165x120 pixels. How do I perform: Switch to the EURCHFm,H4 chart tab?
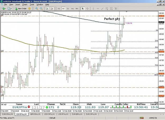pos(91,114)
